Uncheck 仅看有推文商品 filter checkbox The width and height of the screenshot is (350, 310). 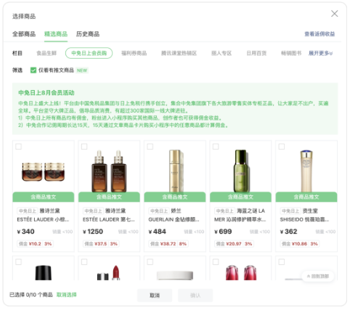click(x=33, y=70)
